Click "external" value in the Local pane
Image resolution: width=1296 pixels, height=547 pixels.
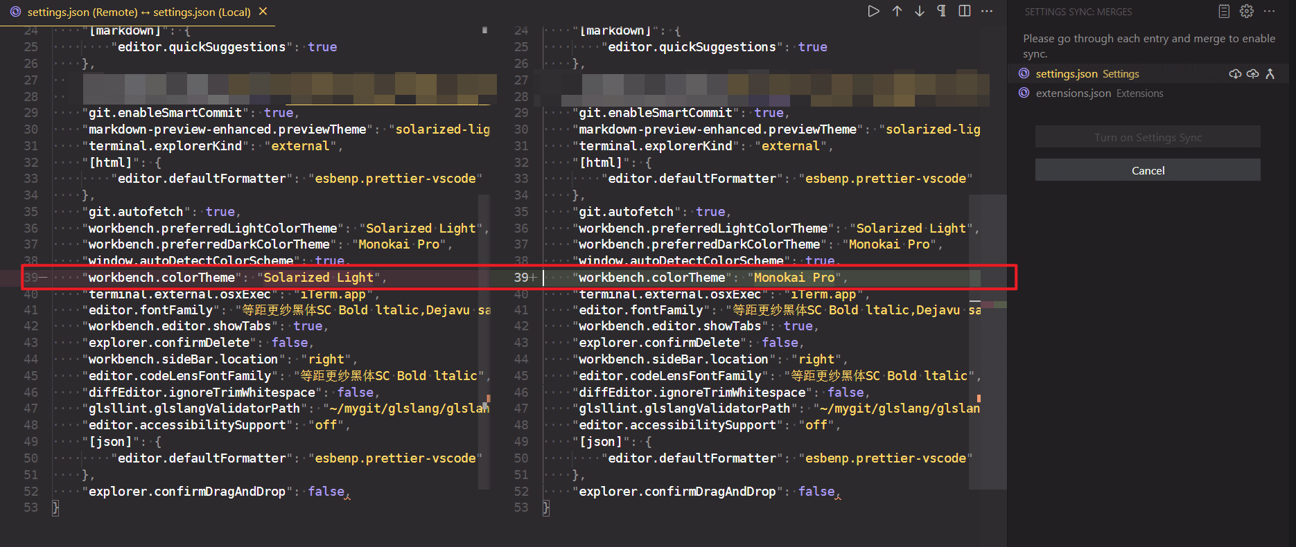(790, 146)
